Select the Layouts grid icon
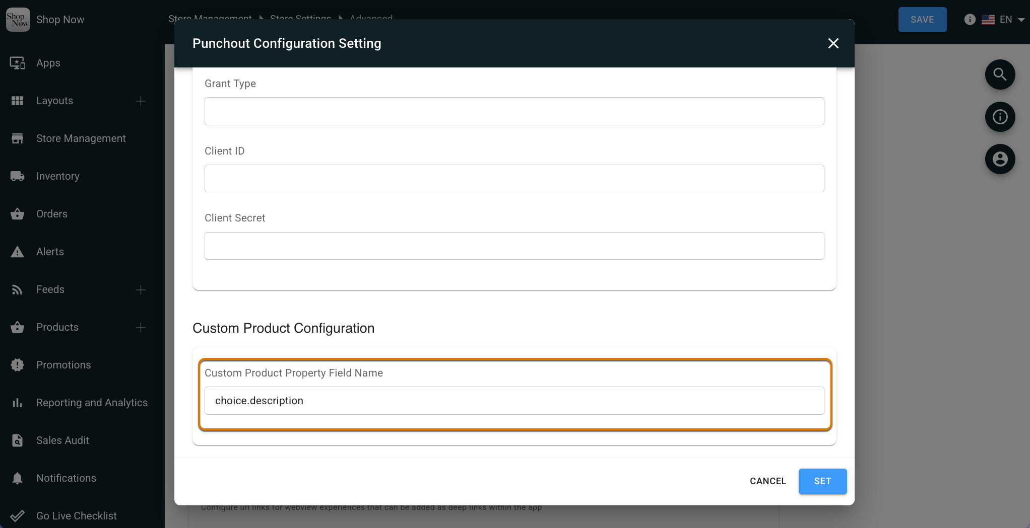Screen dimensions: 1030x528 pyautogui.click(x=18, y=101)
